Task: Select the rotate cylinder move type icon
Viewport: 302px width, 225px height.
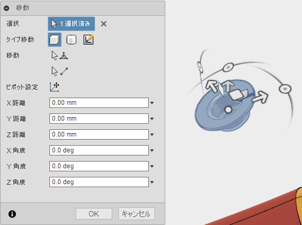Action: pos(71,40)
